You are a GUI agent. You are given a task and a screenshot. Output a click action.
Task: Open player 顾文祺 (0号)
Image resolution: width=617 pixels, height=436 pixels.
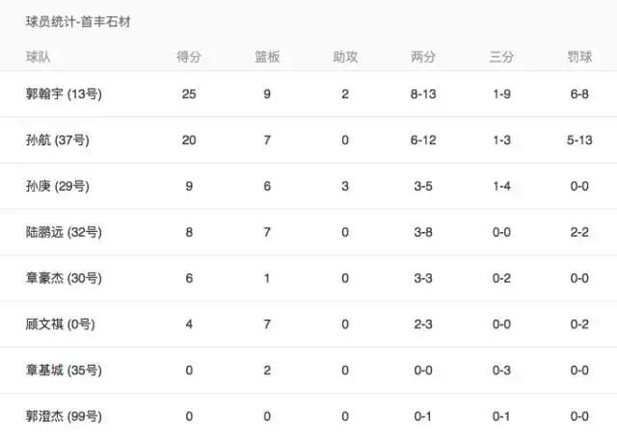point(60,324)
